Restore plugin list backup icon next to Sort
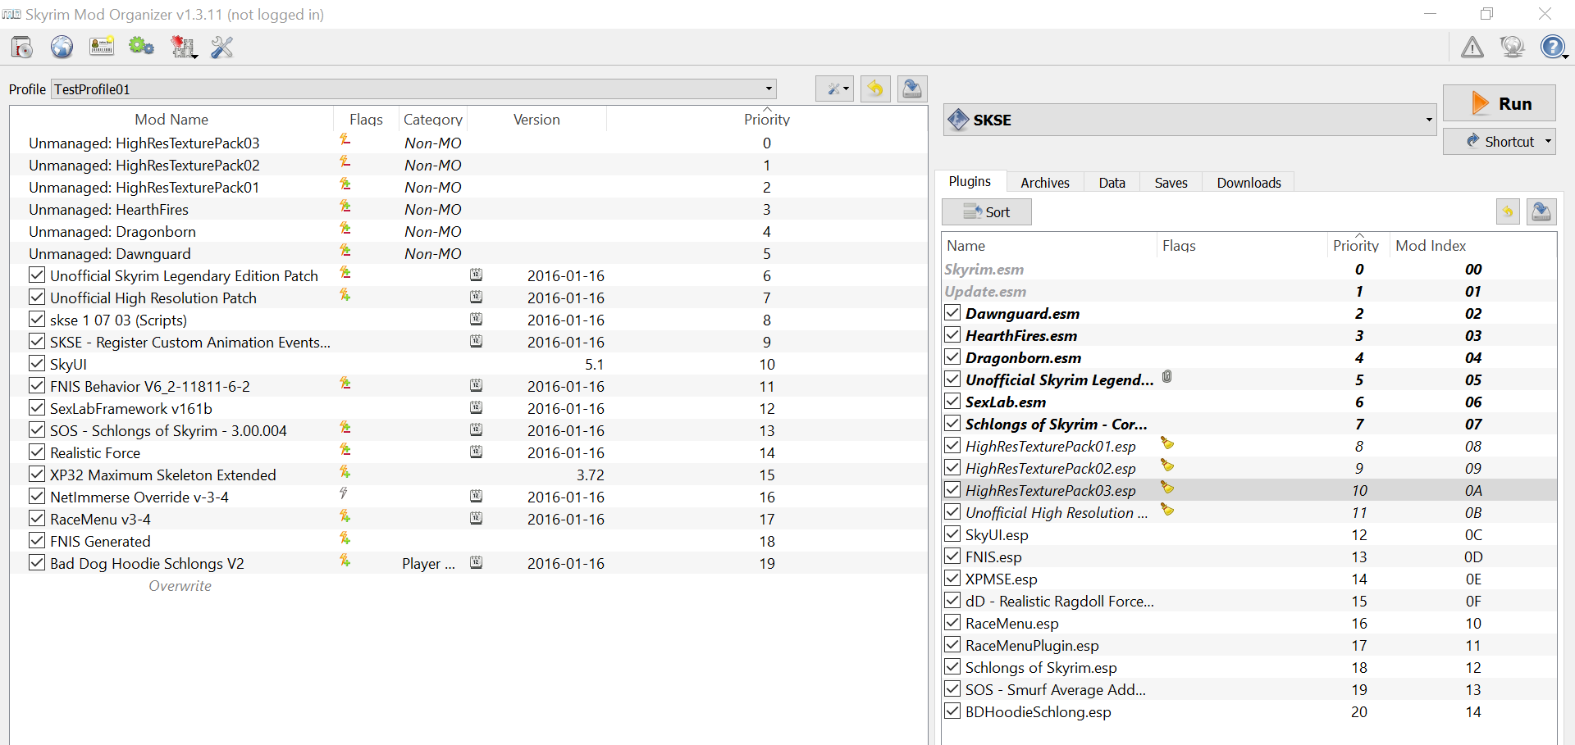1575x745 pixels. click(1508, 212)
